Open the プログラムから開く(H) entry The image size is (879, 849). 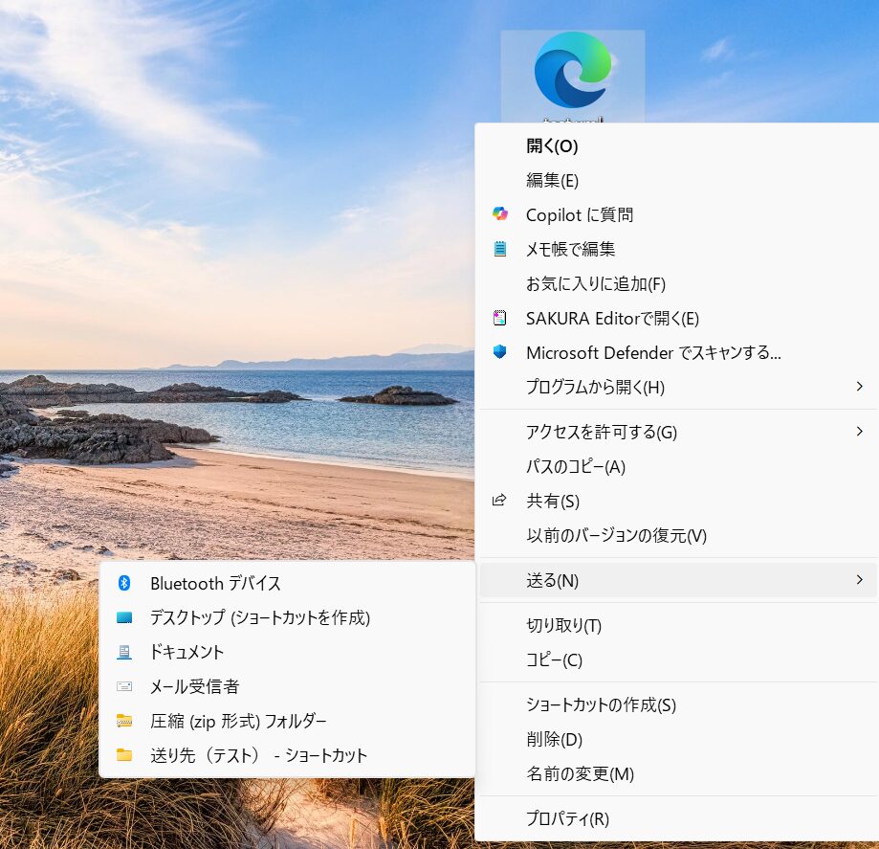(678, 387)
